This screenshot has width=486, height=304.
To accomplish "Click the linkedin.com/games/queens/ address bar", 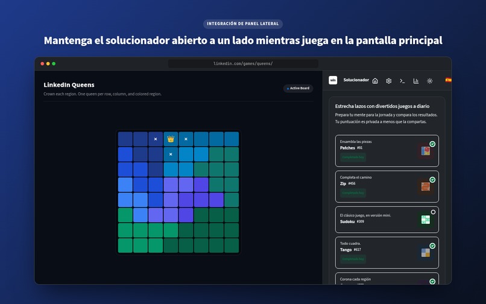I will [x=243, y=63].
